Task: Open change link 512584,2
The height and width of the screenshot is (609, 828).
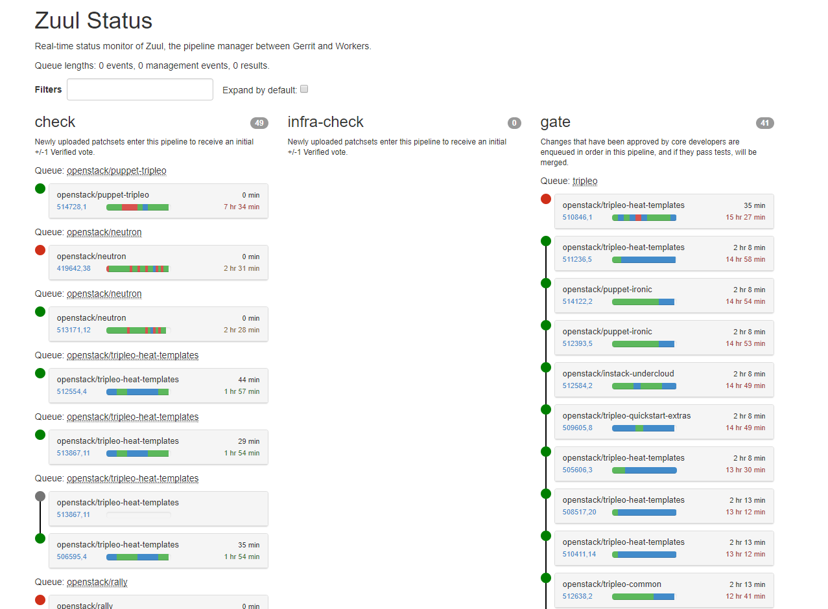Action: tap(577, 385)
